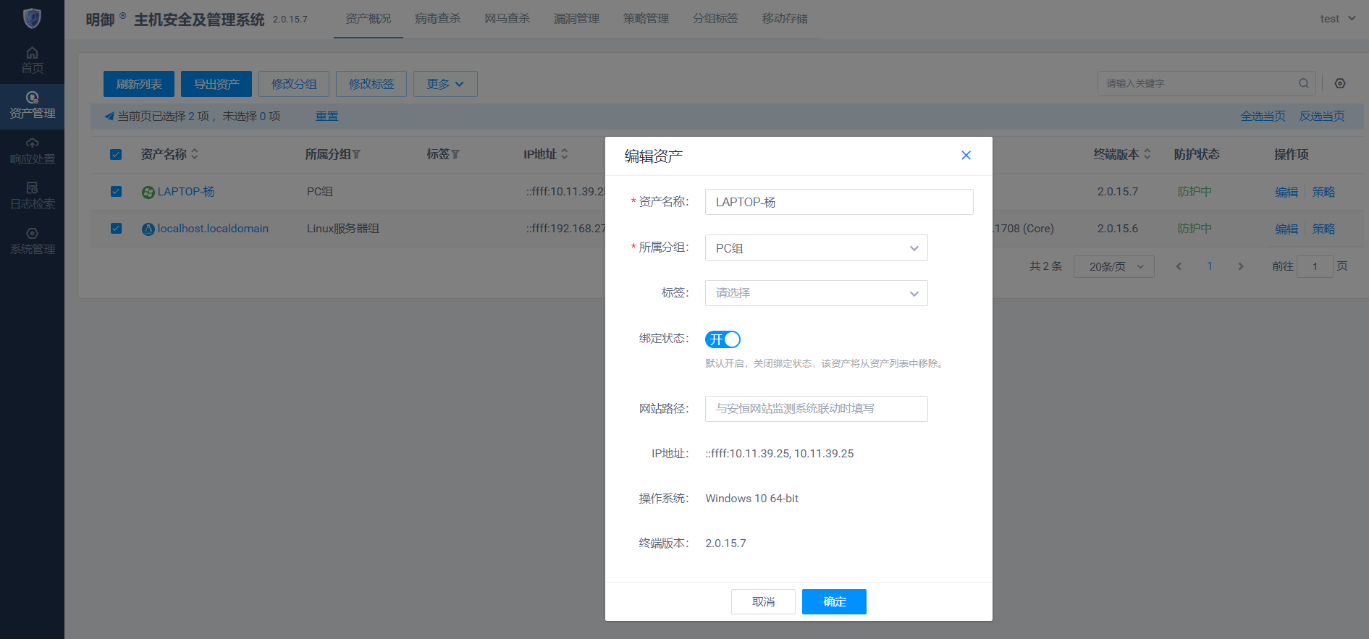This screenshot has width=1369, height=639.
Task: Click 编辑 for the localhost.localdomain row
Action: coord(1286,229)
